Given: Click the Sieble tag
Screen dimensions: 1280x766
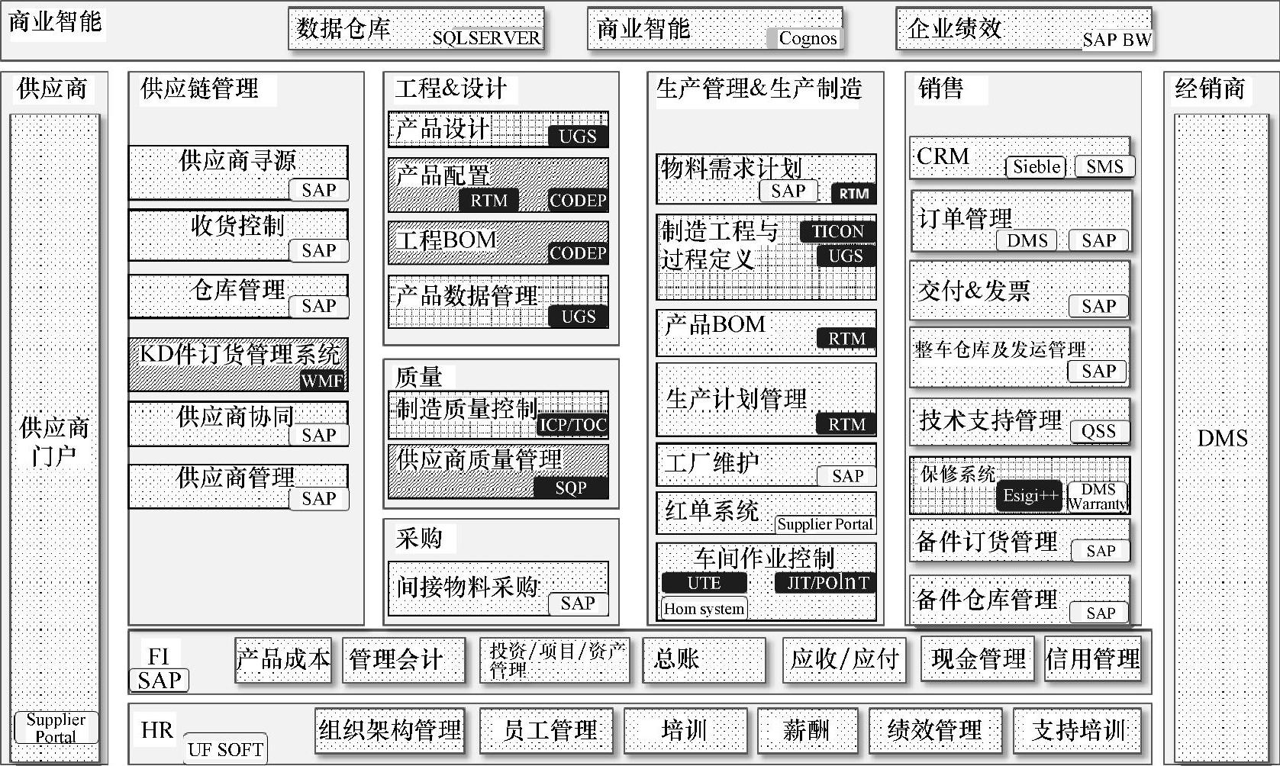Looking at the screenshot, I should tap(1036, 166).
